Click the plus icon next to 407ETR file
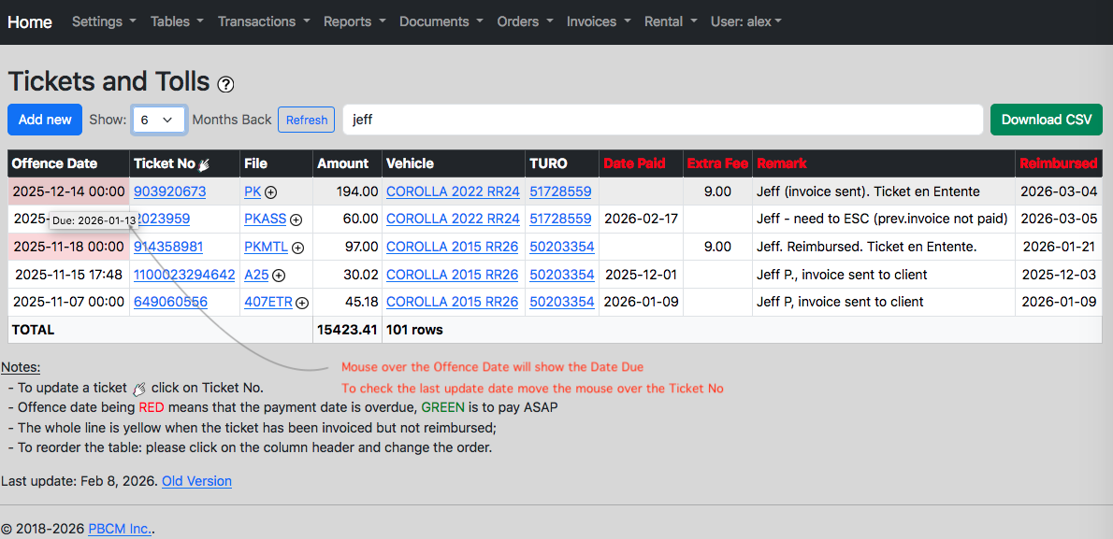This screenshot has height=539, width=1113. [x=302, y=303]
